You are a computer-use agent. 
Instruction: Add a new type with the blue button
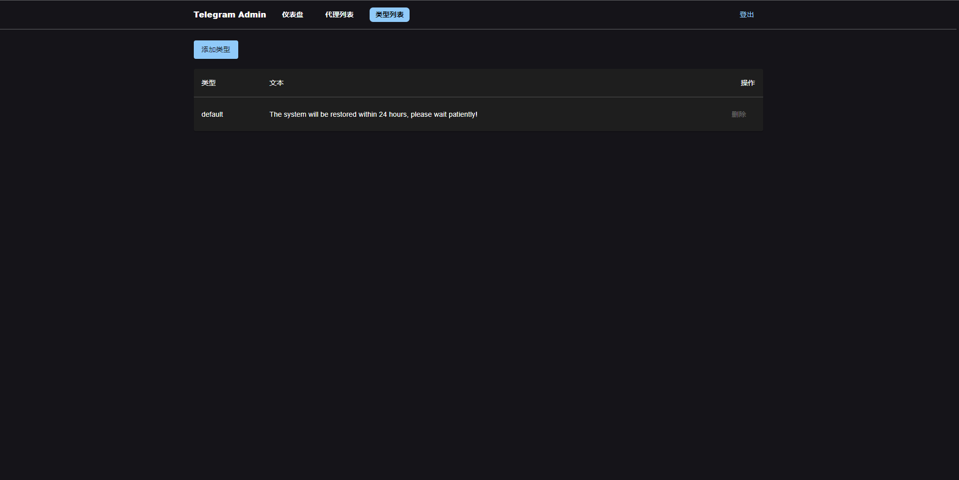click(216, 49)
